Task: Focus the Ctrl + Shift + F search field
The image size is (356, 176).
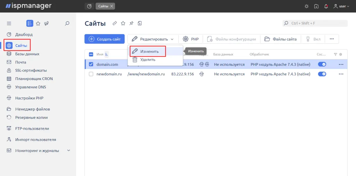Action: (x=315, y=23)
